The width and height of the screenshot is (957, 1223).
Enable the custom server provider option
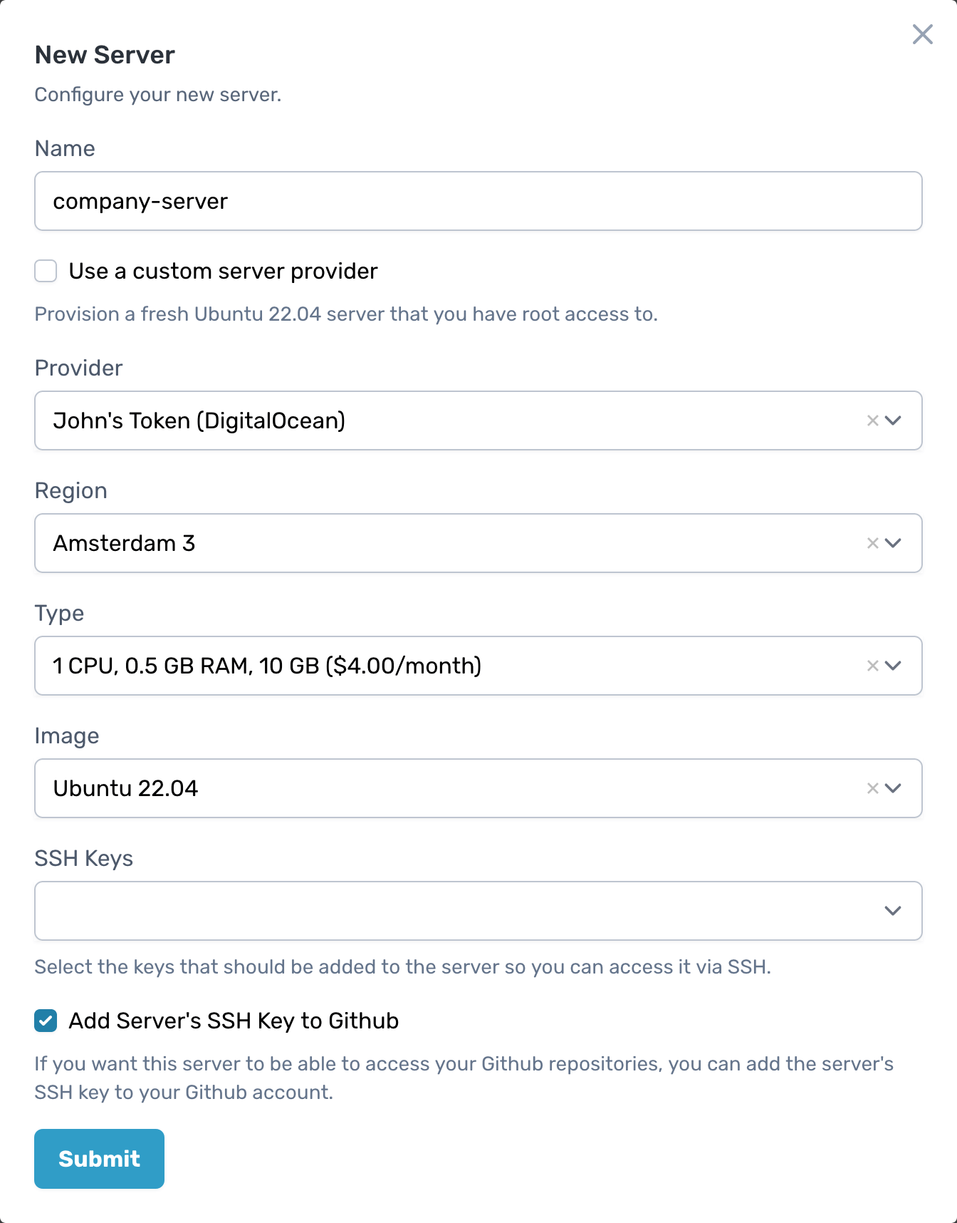45,271
